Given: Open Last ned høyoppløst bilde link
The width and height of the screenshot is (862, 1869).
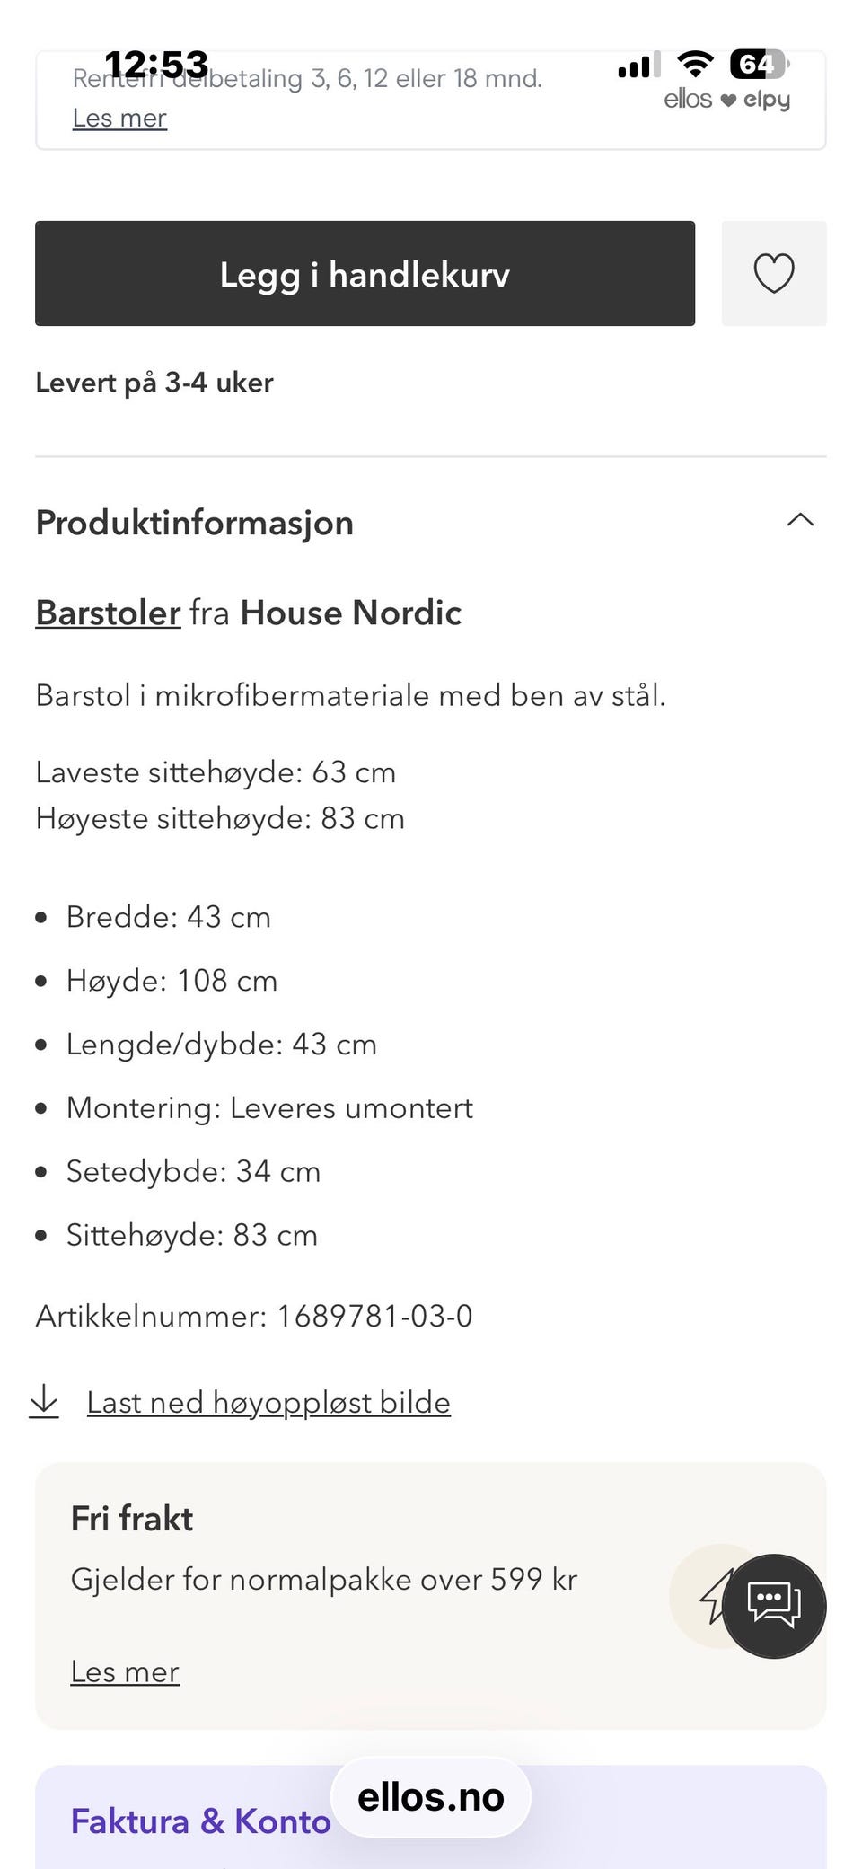Looking at the screenshot, I should tap(268, 1402).
